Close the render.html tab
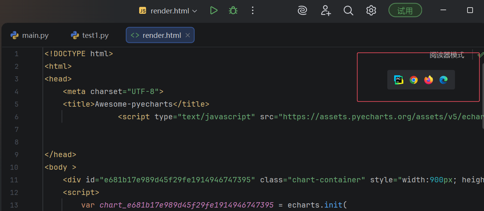Image resolution: width=484 pixels, height=211 pixels. (188, 35)
